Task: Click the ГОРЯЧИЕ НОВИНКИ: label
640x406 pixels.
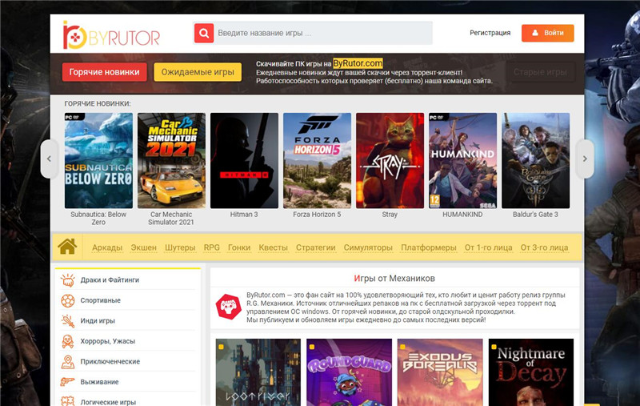Action: [98, 104]
